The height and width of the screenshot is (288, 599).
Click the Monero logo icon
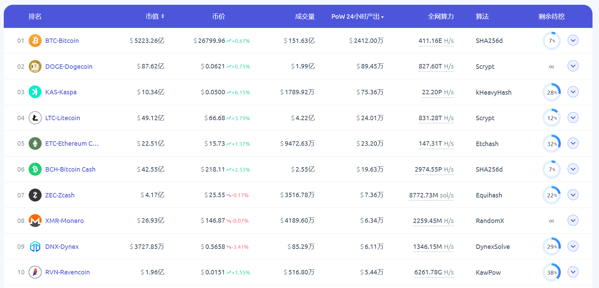pyautogui.click(x=35, y=221)
